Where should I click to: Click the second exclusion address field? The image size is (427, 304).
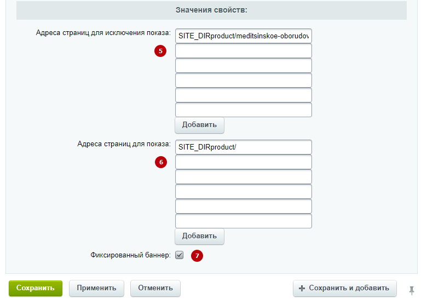coord(244,50)
